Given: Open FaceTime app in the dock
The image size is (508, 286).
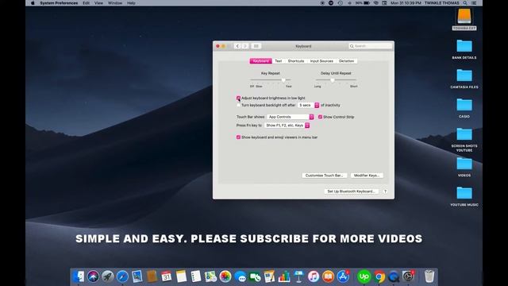Looking at the screenshot, I should point(255,276).
